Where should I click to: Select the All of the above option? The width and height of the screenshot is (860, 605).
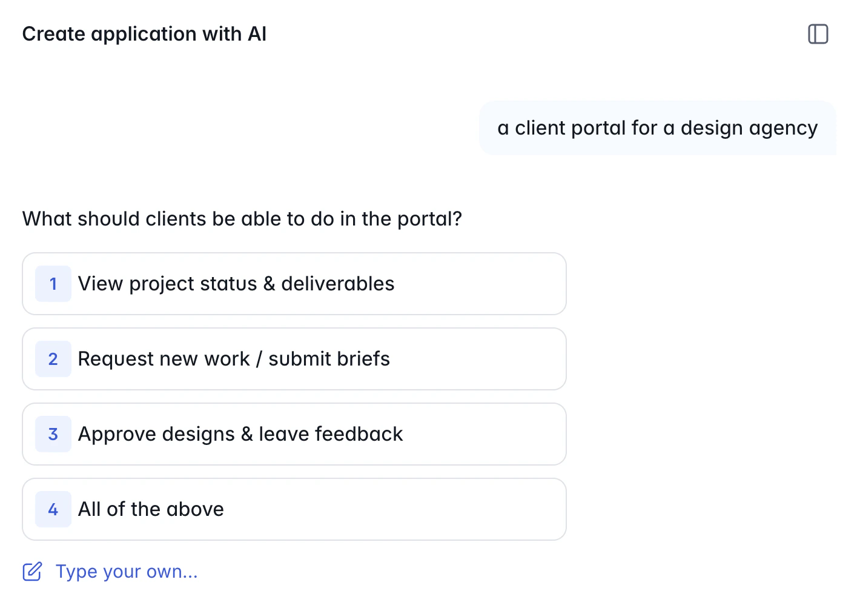click(x=151, y=509)
